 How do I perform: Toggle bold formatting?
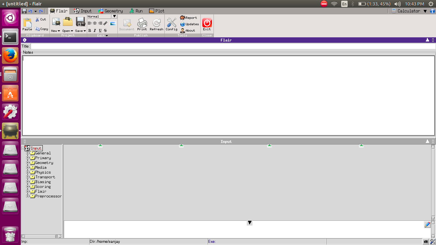pos(90,31)
